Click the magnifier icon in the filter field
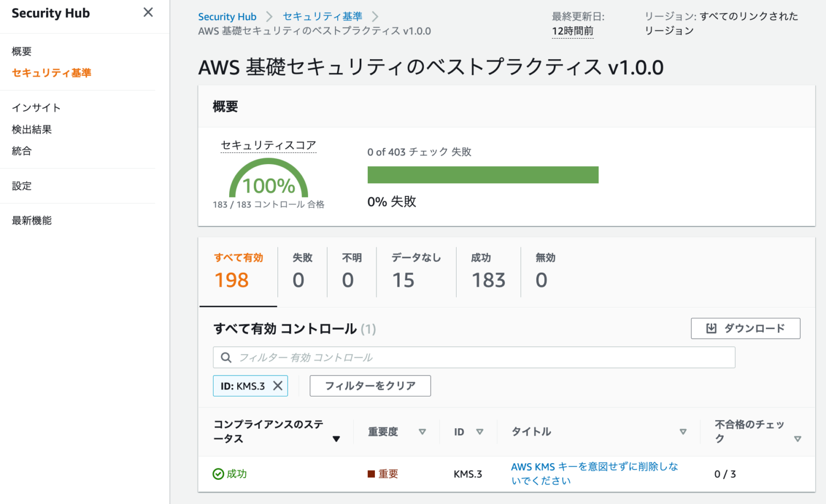This screenshot has width=826, height=504. coord(226,357)
